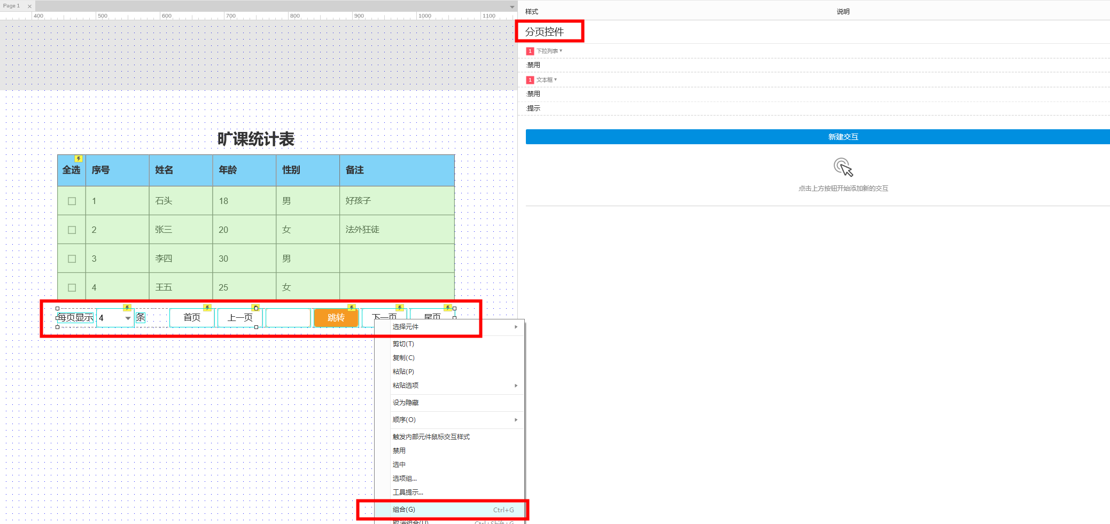
Task: Open the per-page count dropdown showing 4
Action: 115,318
